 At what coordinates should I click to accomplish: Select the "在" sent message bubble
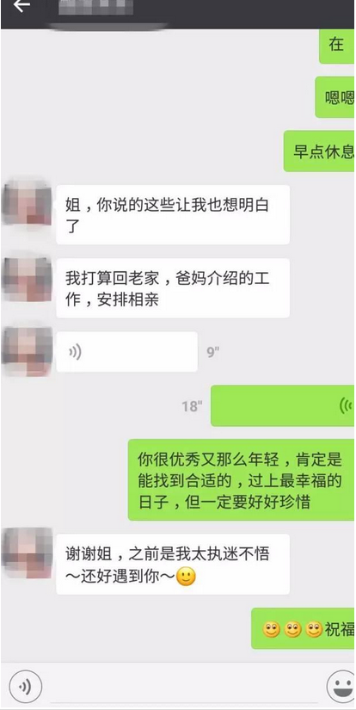coord(337,46)
